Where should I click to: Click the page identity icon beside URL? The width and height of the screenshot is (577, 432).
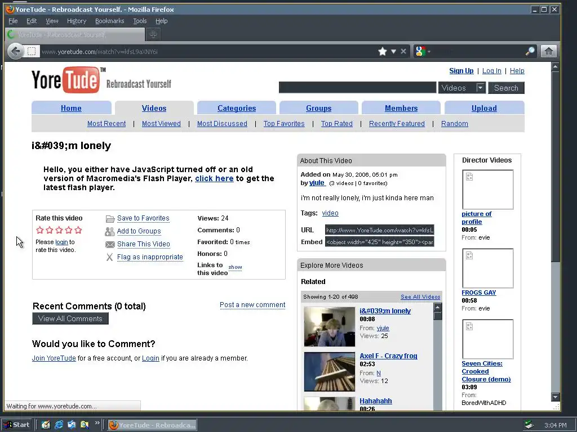coord(32,51)
